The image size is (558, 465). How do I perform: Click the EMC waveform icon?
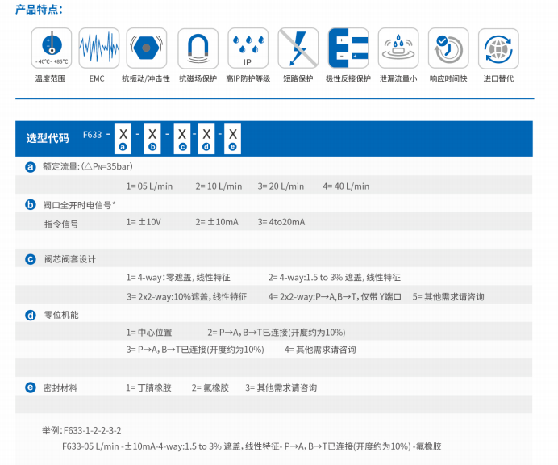tap(98, 48)
